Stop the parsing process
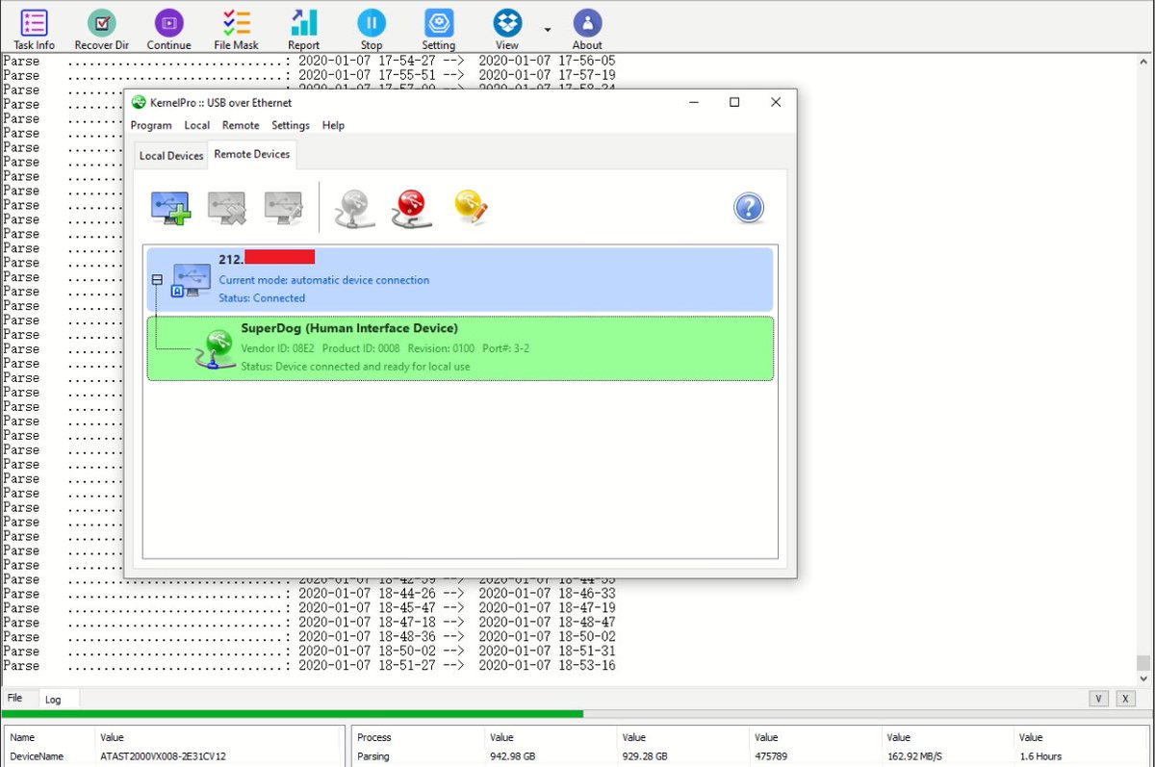Screen dimensions: 1155x767 [372, 30]
